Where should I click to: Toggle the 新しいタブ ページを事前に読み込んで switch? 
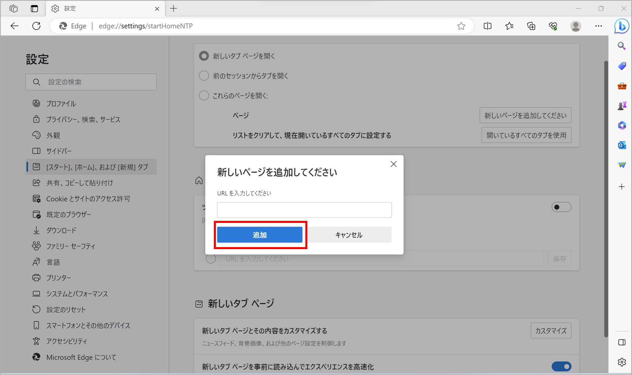[561, 366]
